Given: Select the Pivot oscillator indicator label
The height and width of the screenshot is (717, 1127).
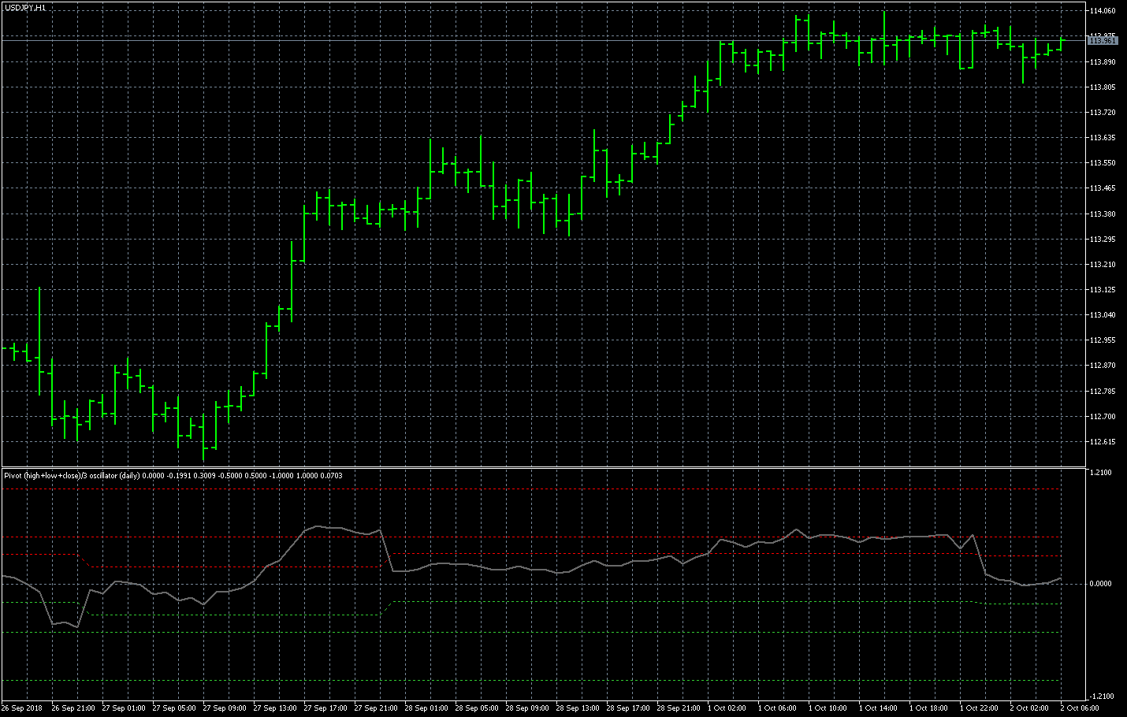Looking at the screenshot, I should point(173,475).
